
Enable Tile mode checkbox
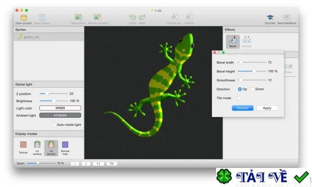tap(239, 98)
